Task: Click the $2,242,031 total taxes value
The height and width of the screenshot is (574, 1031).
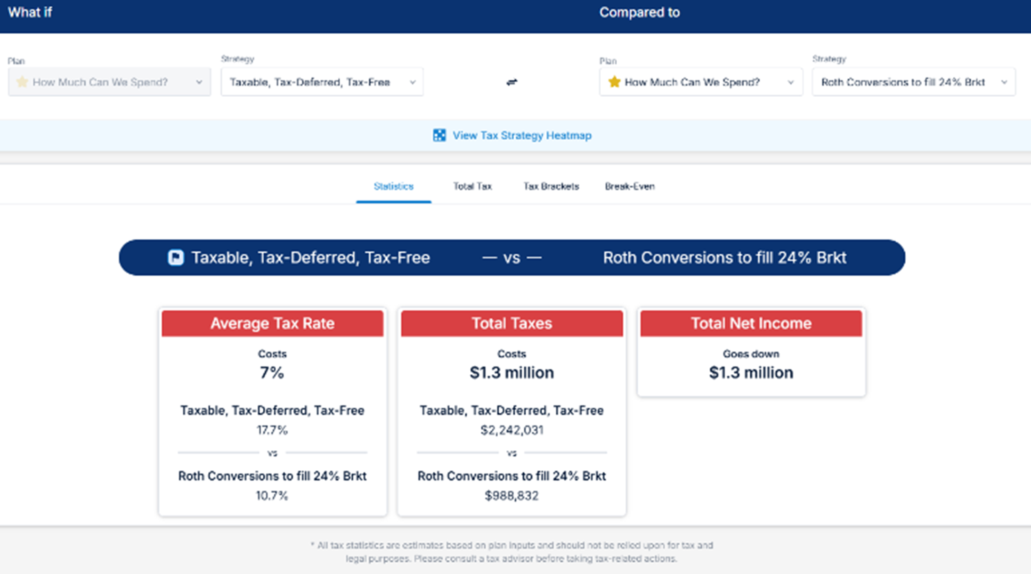Action: pos(512,430)
